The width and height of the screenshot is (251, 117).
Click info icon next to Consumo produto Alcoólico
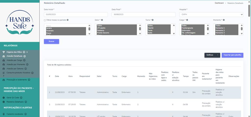coord(32,73)
